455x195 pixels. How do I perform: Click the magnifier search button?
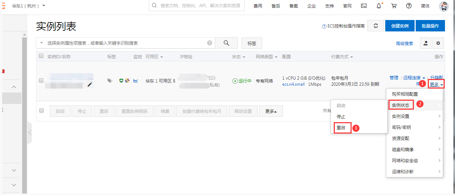(x=226, y=43)
